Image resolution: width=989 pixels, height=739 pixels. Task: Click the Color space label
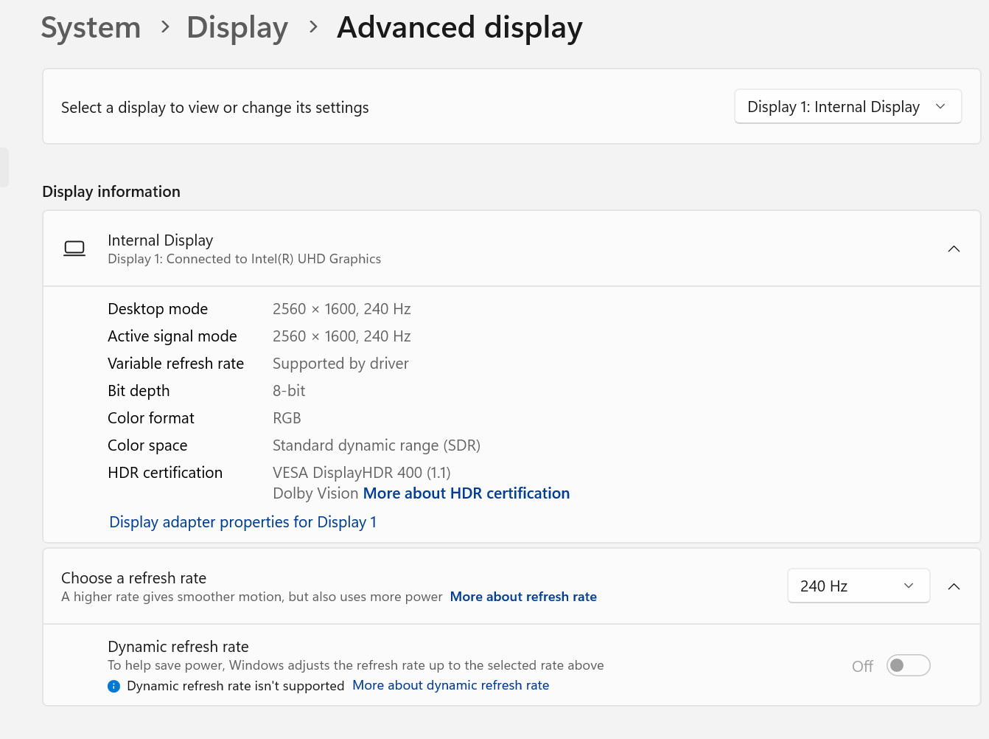pyautogui.click(x=147, y=445)
